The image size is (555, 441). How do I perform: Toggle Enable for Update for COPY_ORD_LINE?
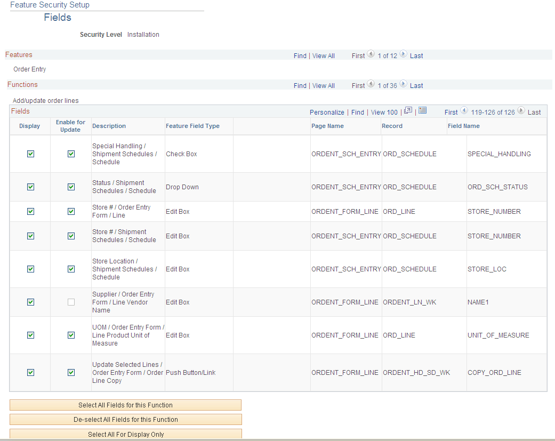pyautogui.click(x=71, y=372)
